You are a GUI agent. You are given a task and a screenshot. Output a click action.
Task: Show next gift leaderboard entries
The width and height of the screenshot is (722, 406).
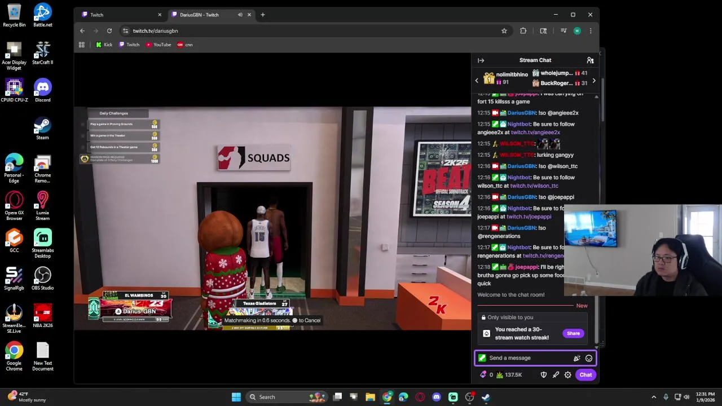click(x=593, y=81)
